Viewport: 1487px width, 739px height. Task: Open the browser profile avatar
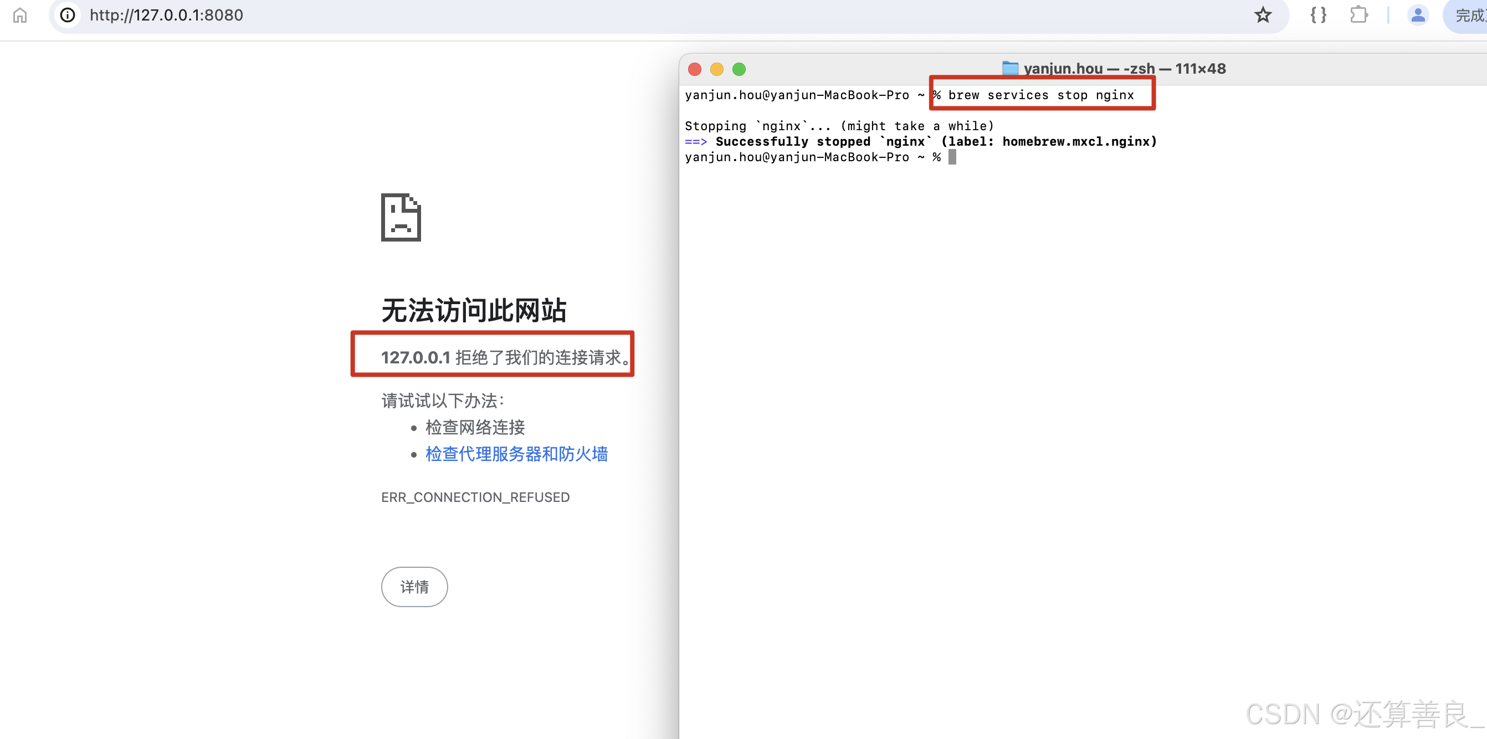tap(1418, 15)
